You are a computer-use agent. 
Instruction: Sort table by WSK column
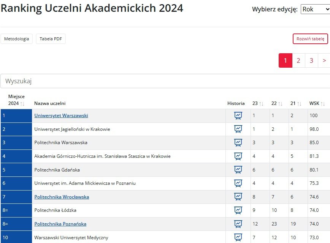[317, 103]
